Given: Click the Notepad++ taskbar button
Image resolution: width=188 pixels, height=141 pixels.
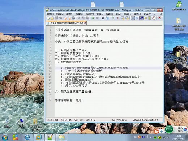Looking at the screenshot, I should coord(50,137).
